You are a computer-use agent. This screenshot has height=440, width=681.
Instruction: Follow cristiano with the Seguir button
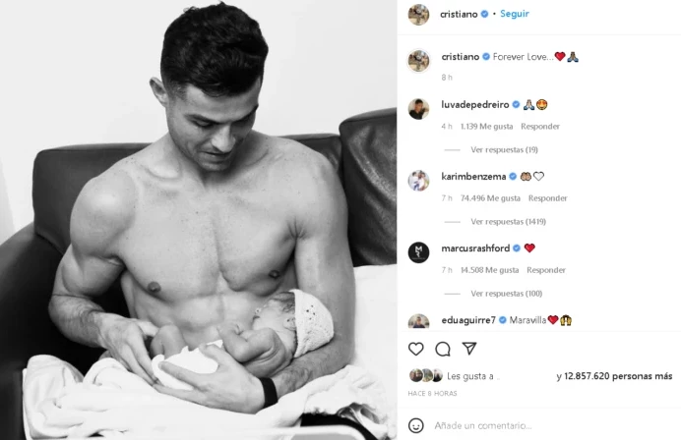pyautogui.click(x=515, y=14)
